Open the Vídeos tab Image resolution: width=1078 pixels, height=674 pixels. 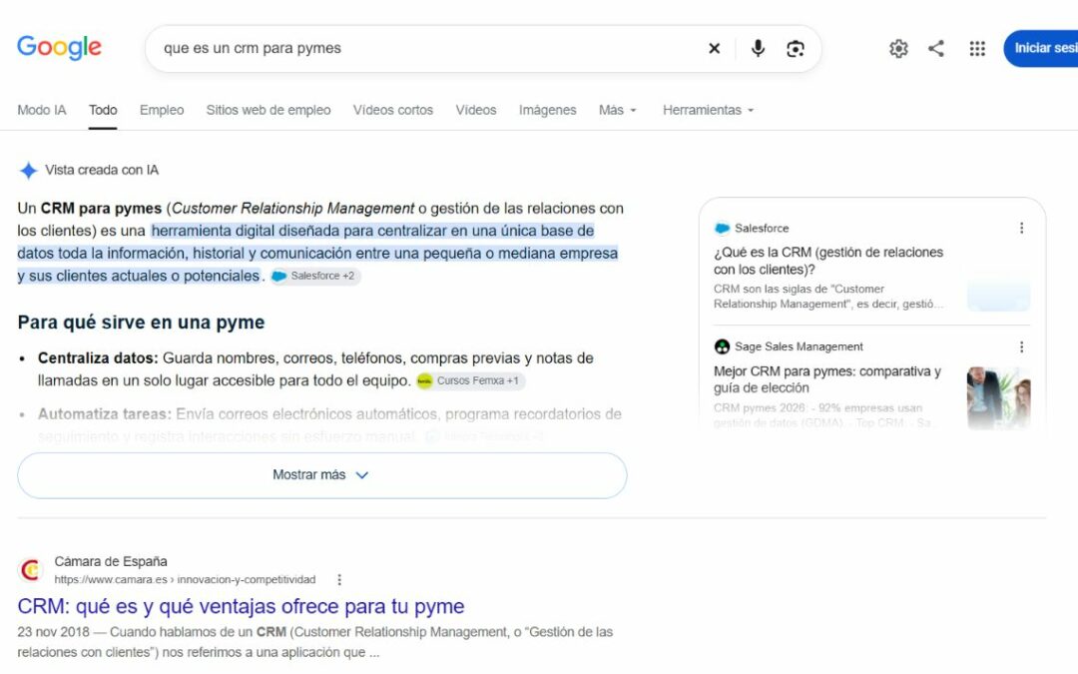coord(476,110)
